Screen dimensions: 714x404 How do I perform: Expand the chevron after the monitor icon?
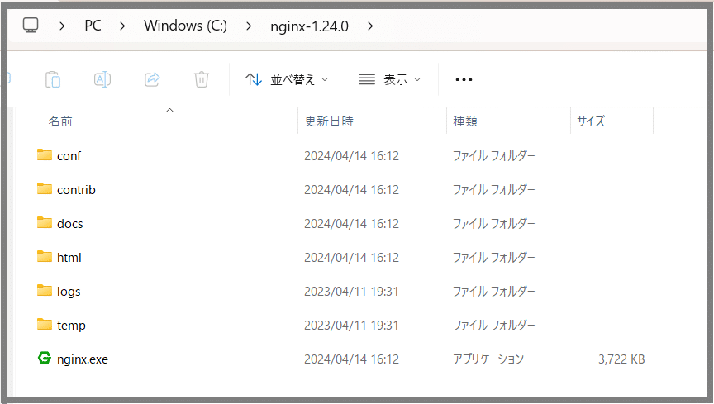62,26
